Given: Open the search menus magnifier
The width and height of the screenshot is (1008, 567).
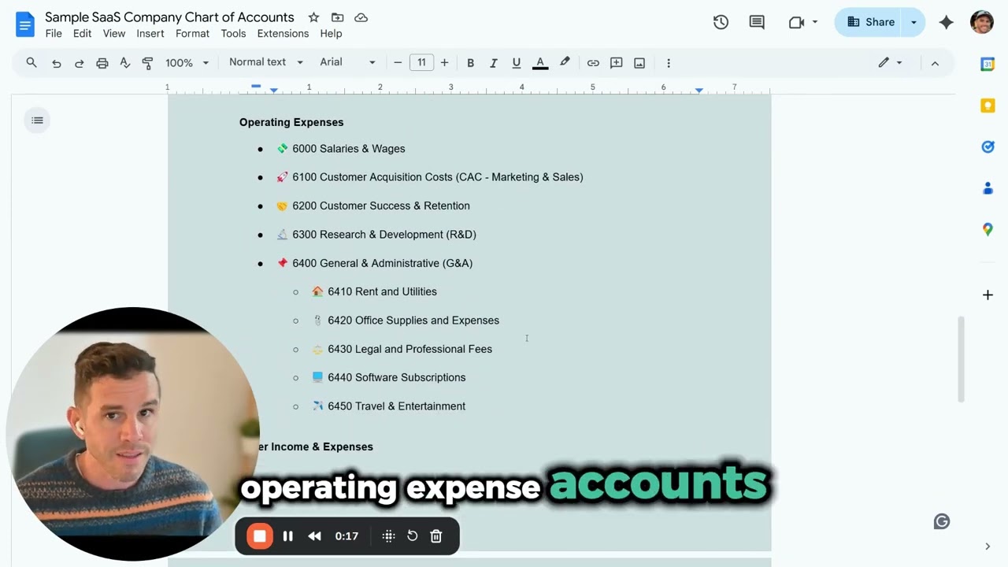Looking at the screenshot, I should [31, 62].
